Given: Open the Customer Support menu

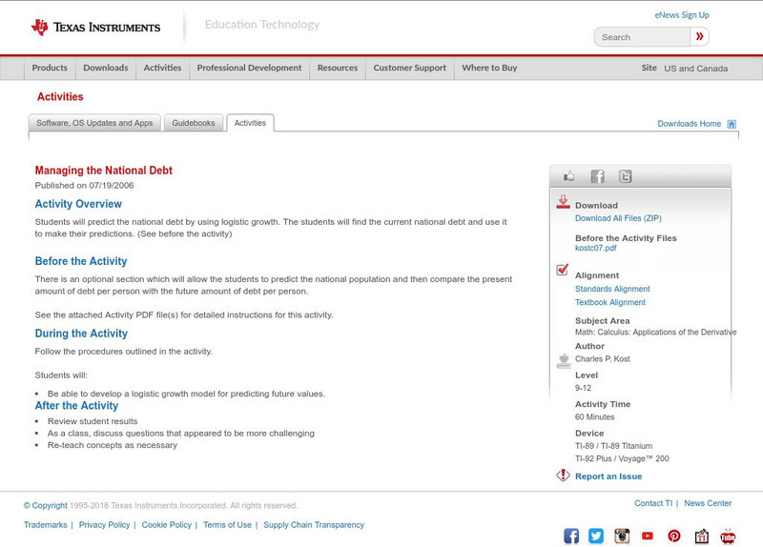Looking at the screenshot, I should [x=410, y=68].
